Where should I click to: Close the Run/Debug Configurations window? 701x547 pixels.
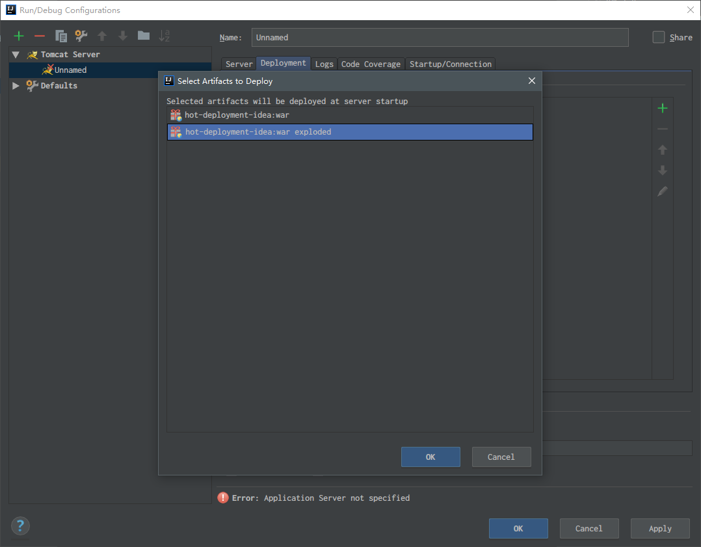click(691, 10)
